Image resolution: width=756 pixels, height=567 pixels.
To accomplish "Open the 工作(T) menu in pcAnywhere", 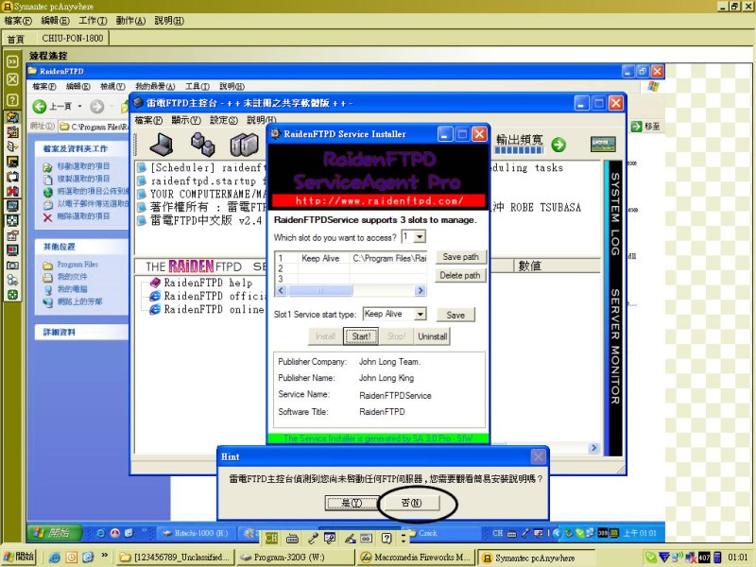I will pos(93,21).
